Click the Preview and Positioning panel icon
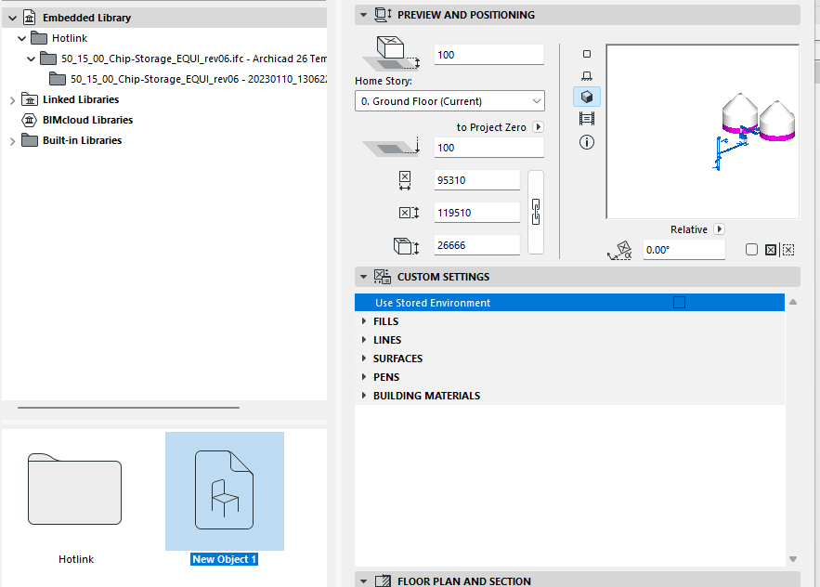 pyautogui.click(x=383, y=15)
